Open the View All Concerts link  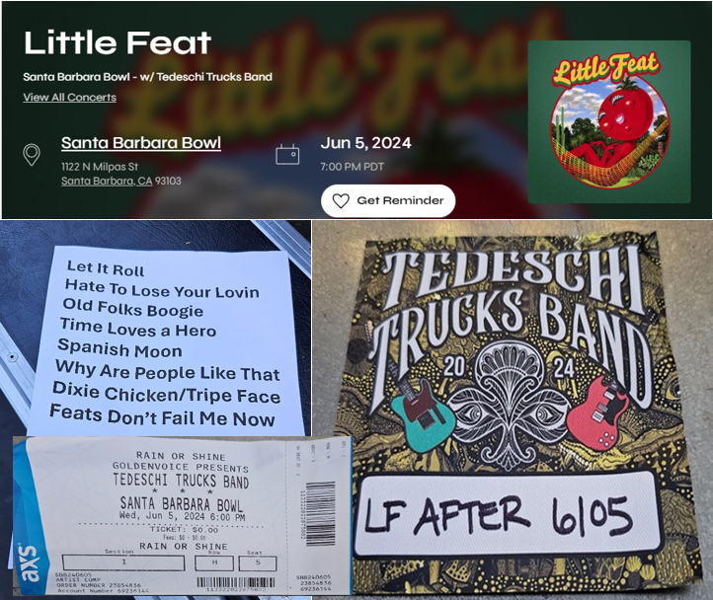pyautogui.click(x=69, y=98)
